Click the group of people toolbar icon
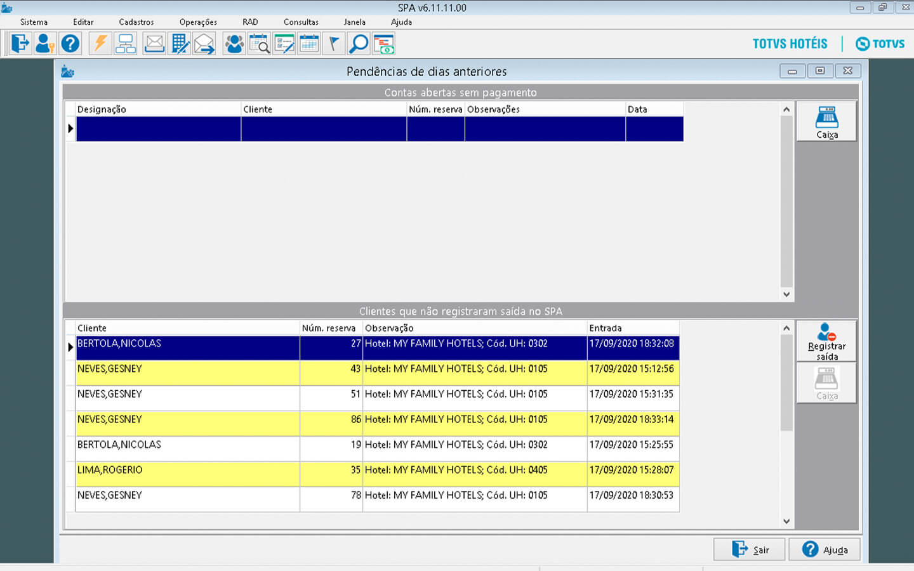 234,44
